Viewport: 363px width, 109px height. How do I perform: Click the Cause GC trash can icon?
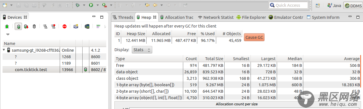34,26
